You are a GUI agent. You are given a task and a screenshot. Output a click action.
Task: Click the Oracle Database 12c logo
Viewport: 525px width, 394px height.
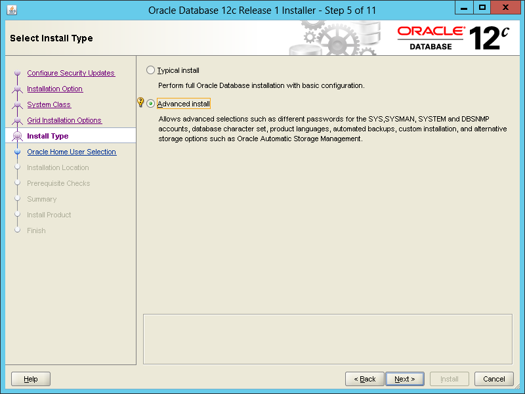tap(453, 38)
